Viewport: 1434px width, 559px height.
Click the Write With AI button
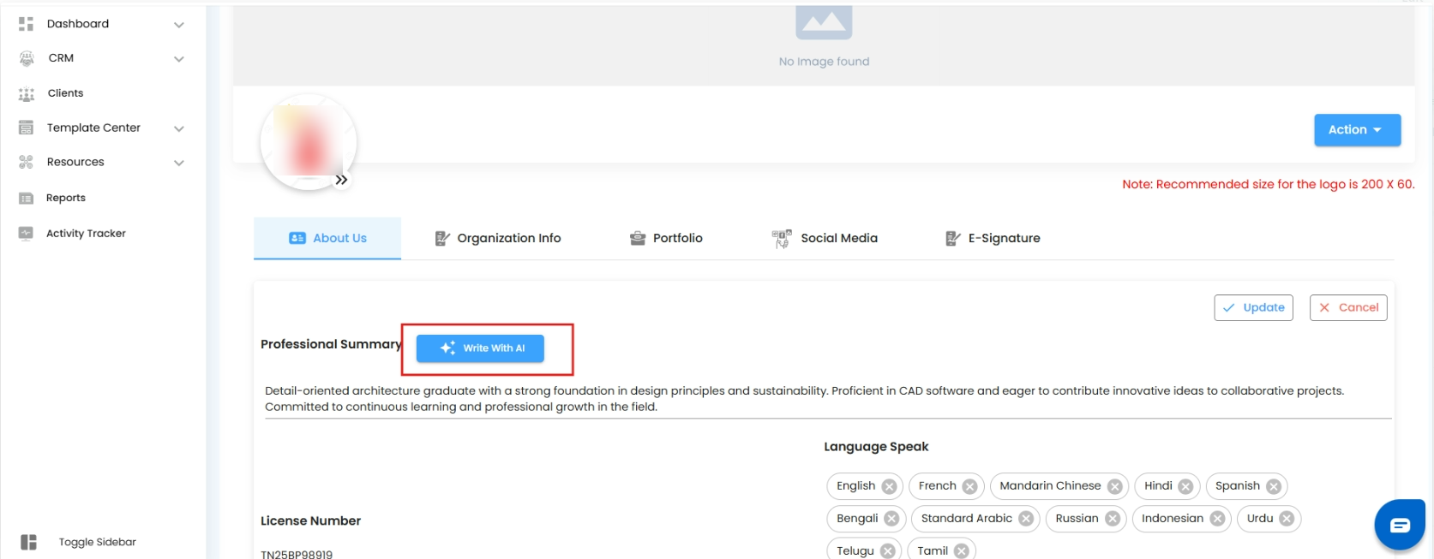pyautogui.click(x=480, y=348)
